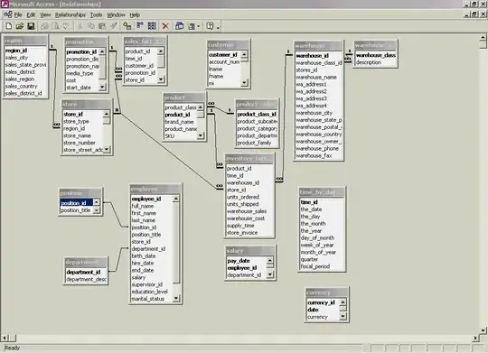Screen dimensions: 488x353
Task: Click down arrow of employee table scrollbar
Action: pyautogui.click(x=176, y=299)
